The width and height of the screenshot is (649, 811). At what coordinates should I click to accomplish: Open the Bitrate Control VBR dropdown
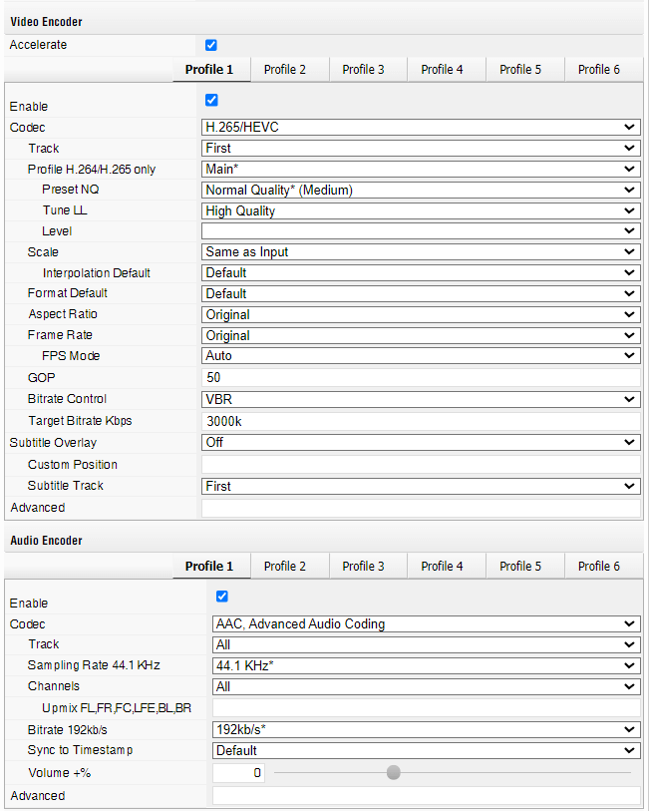(420, 399)
